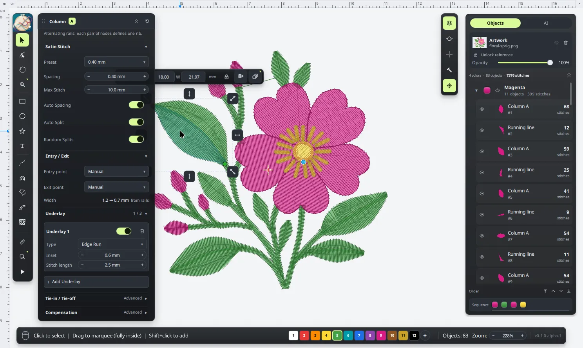The image size is (583, 348).
Task: Switch to the AI tab
Action: [546, 23]
